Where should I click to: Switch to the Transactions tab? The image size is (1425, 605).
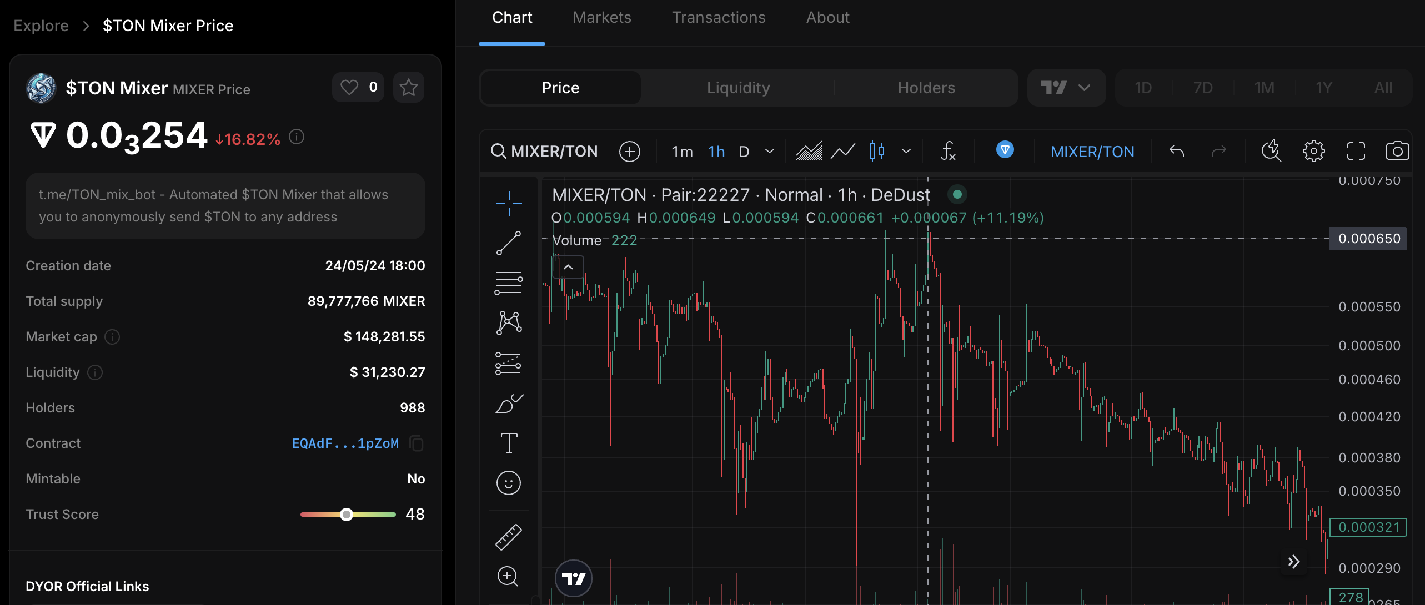tap(719, 18)
